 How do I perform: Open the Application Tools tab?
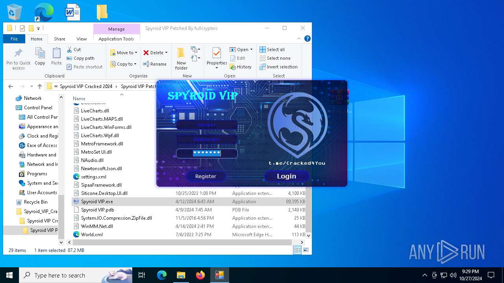[116, 39]
